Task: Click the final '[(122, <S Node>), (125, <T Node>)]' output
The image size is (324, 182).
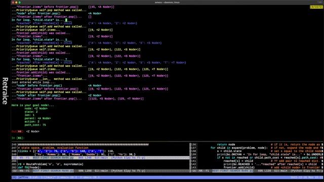Action: point(116,99)
